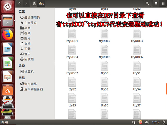Click the dev path bar button
Viewport: 167px width, 125px height.
tap(42, 4)
